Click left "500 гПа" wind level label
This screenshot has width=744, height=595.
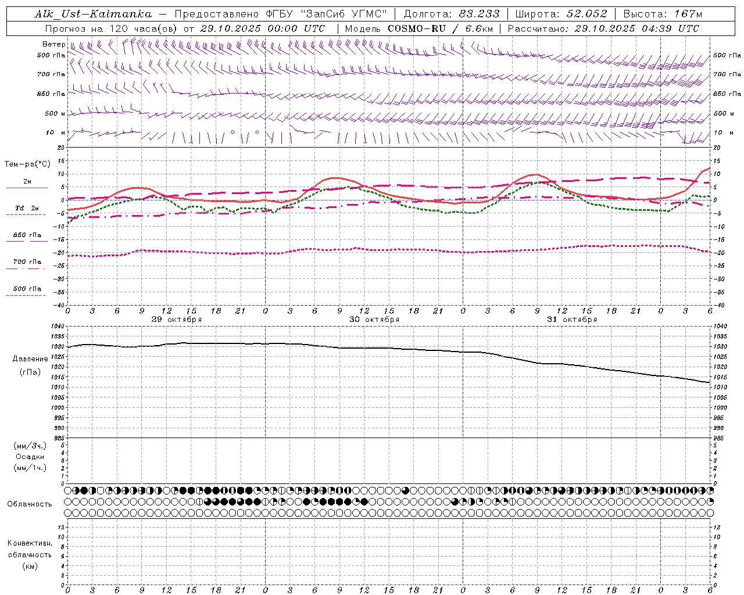(x=51, y=55)
